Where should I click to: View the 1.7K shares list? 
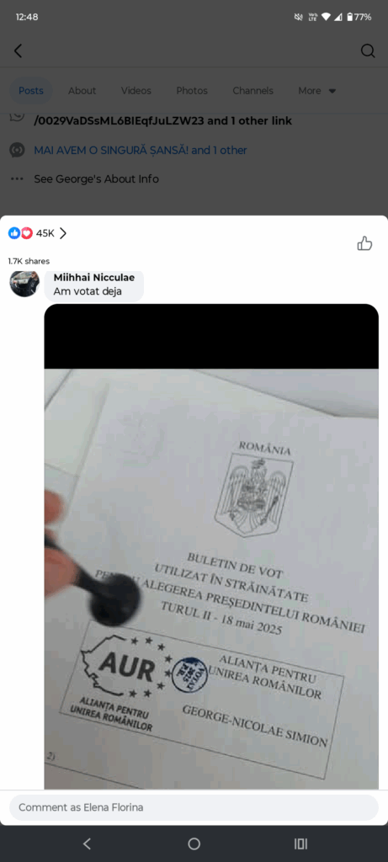(29, 261)
